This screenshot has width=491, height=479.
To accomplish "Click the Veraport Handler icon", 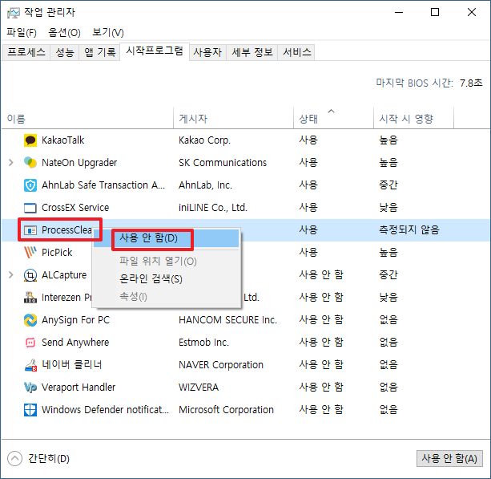I will pos(30,388).
